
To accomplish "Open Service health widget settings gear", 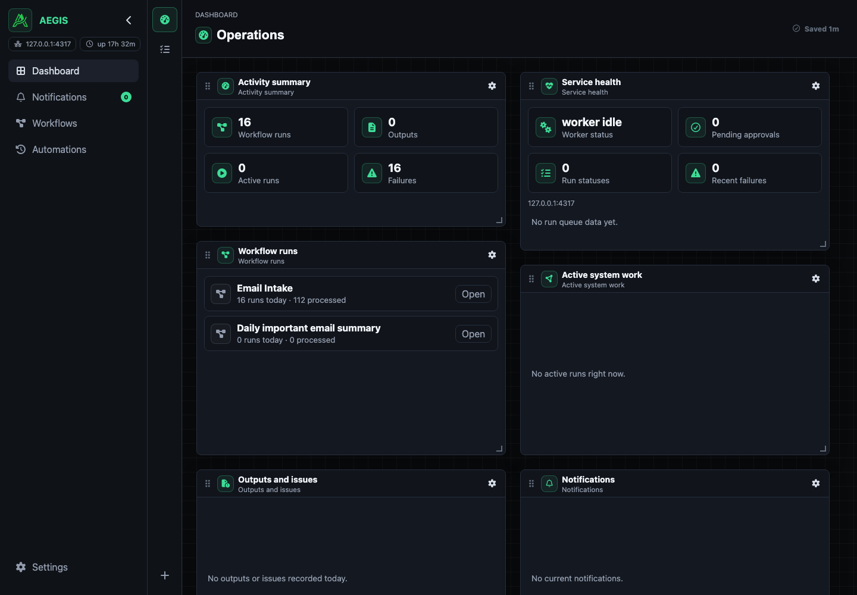I will [x=816, y=86].
